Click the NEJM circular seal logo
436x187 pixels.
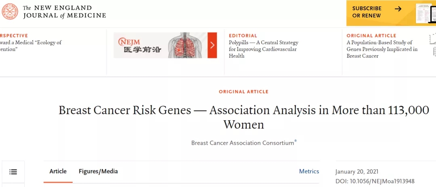coord(10,12)
